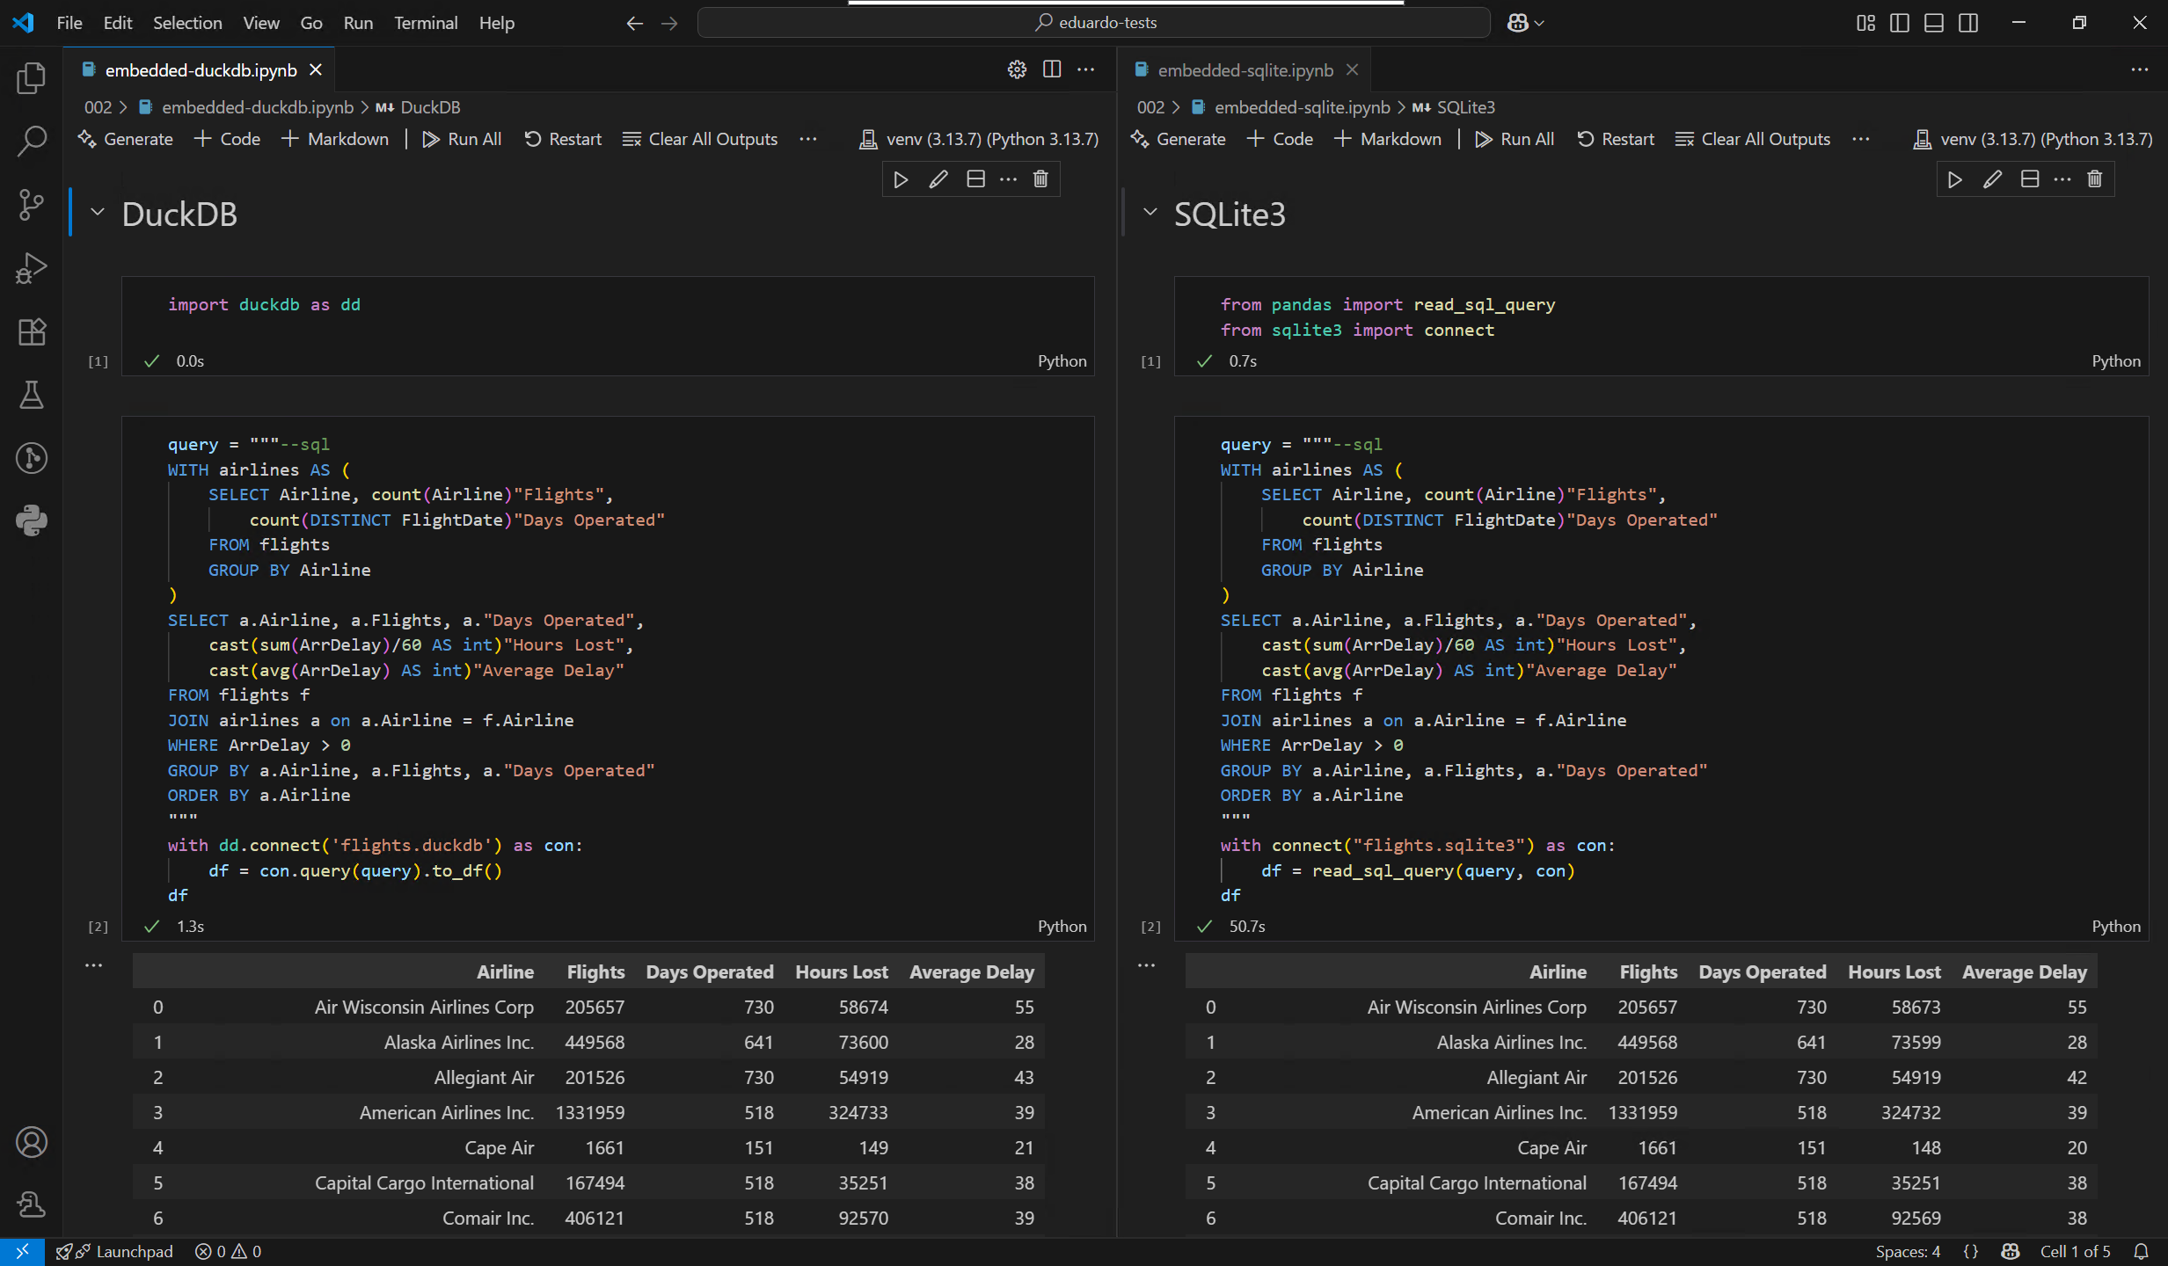
Task: Open the Python extension sidebar view
Action: tap(32, 520)
